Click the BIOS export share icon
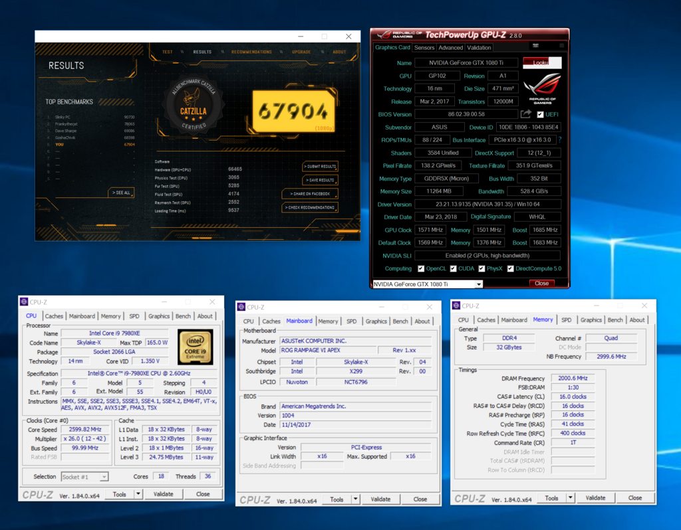Viewport: 681px width, 530px height. (x=526, y=114)
